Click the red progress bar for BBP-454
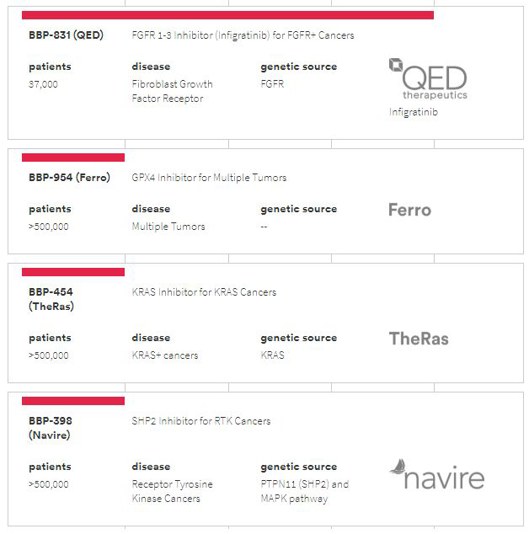Viewport: 529px width, 534px height. 73,272
